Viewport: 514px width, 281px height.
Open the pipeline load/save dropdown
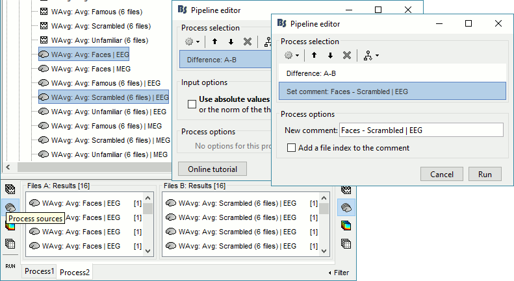371,56
